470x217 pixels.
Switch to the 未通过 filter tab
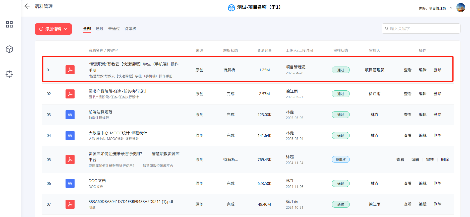pyautogui.click(x=114, y=29)
